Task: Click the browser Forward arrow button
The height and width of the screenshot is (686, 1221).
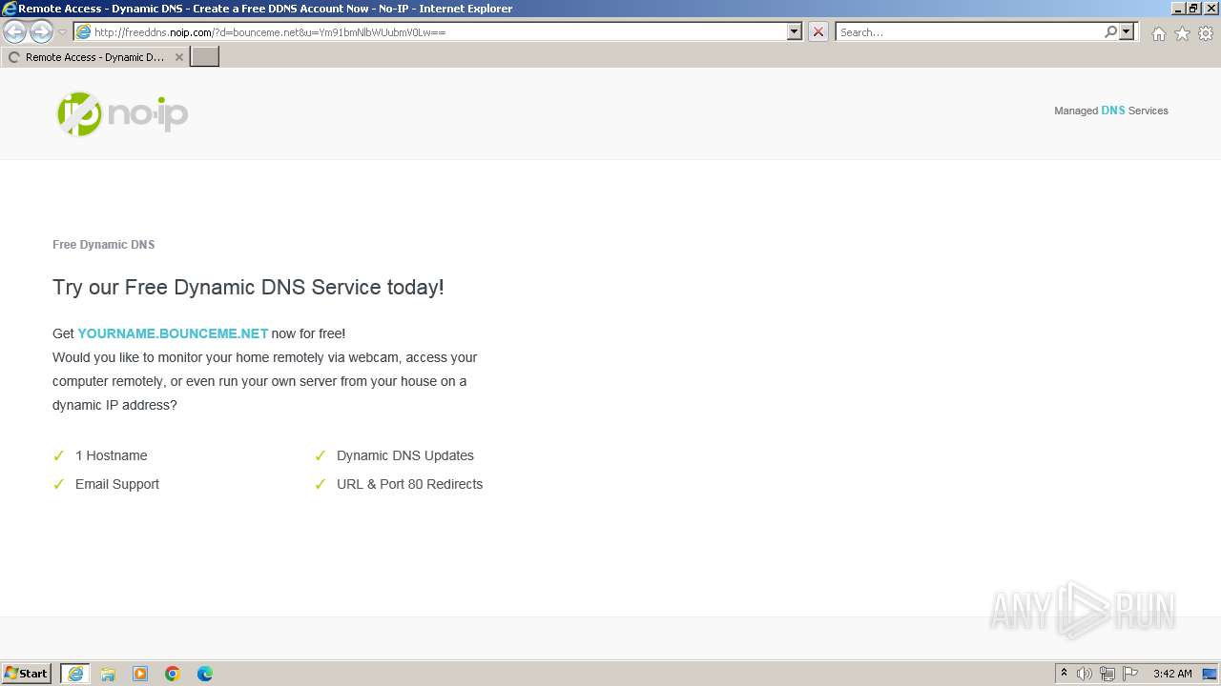Action: 41,32
